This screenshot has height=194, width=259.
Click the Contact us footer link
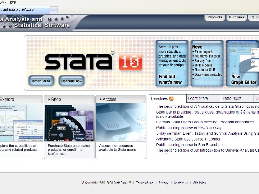[181, 183]
